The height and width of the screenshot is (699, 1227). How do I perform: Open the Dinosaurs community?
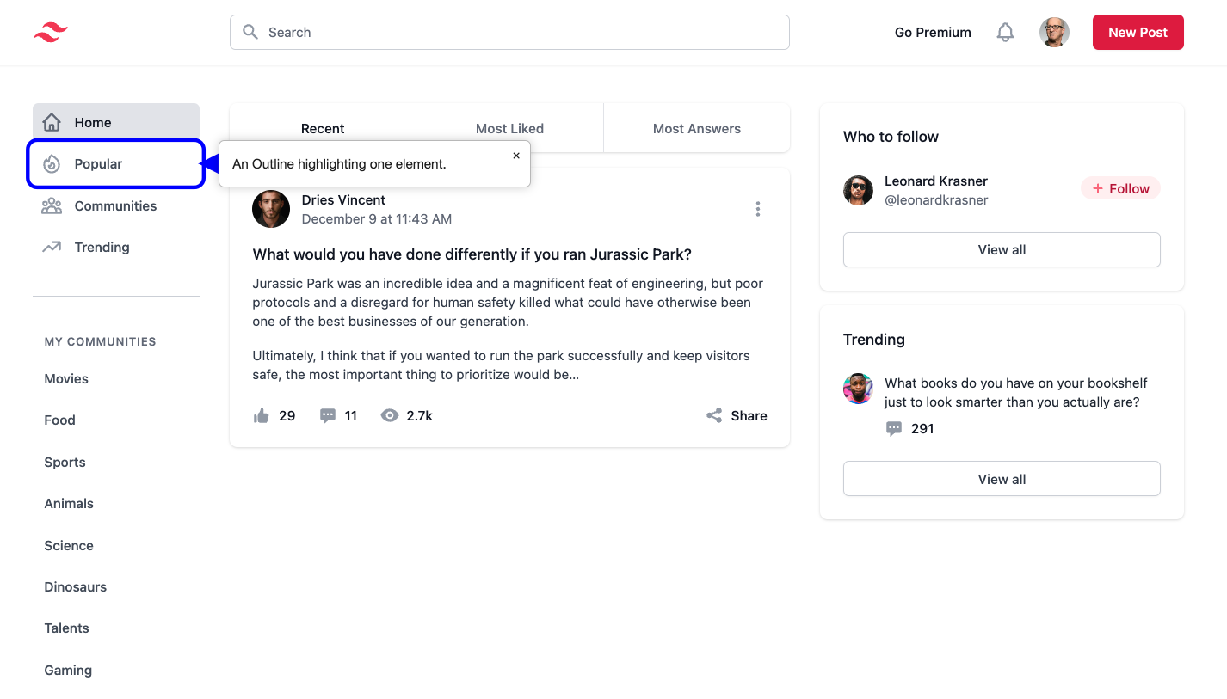[76, 587]
